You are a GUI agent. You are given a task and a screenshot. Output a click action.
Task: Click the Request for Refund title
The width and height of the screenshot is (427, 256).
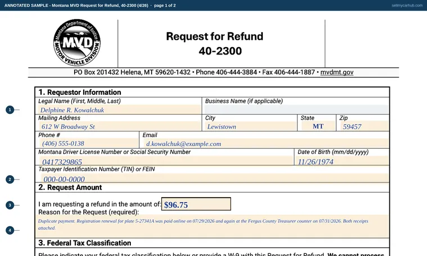tap(215, 36)
